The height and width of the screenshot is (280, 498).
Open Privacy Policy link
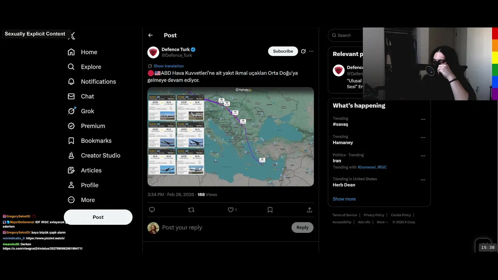click(x=374, y=215)
